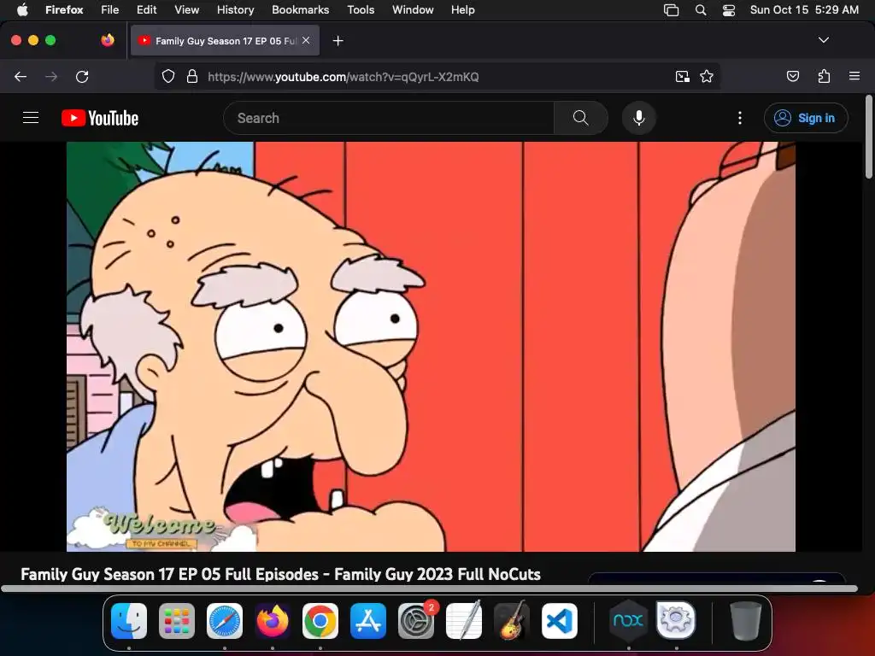This screenshot has height=656, width=875.
Task: Open the Edit menu
Action: pyautogui.click(x=147, y=9)
